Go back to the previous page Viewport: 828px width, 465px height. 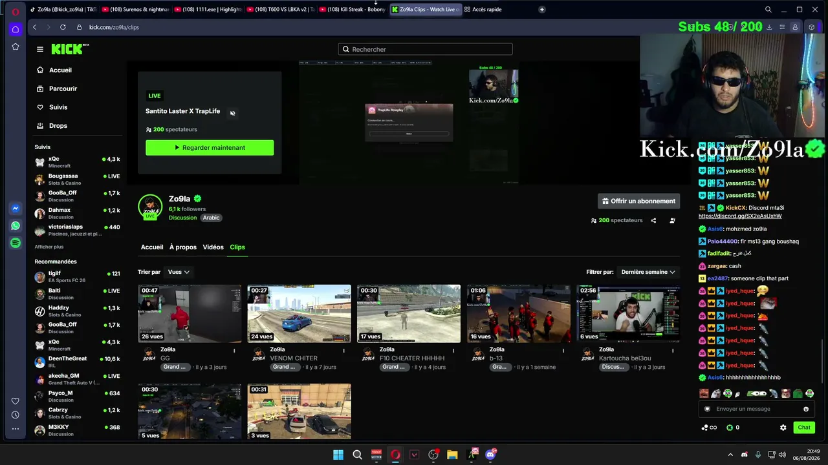click(x=34, y=27)
